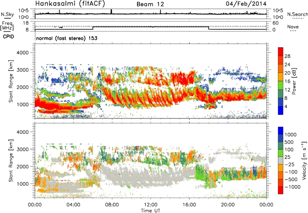
Task: Click the 24 dB colorbar tick label
Action: point(287,65)
